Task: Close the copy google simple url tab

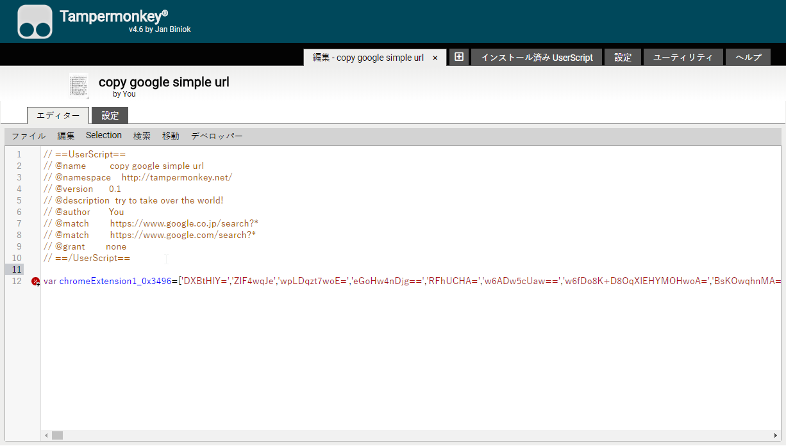Action: [x=435, y=58]
